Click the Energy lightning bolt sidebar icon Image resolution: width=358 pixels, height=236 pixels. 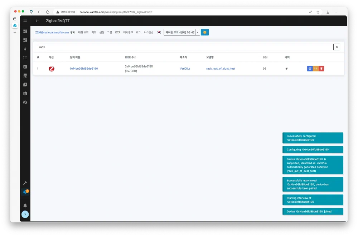25,49
